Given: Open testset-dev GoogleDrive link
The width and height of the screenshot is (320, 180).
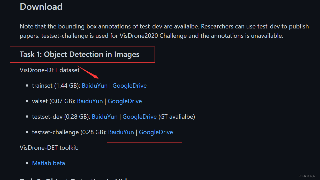Looking at the screenshot, I should pos(140,117).
